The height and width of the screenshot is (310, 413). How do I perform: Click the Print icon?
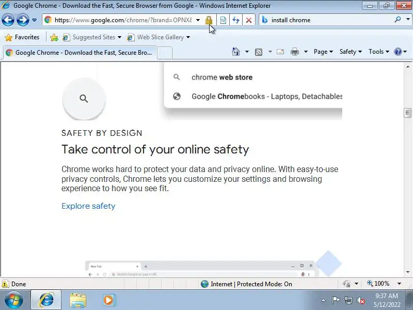(x=294, y=52)
